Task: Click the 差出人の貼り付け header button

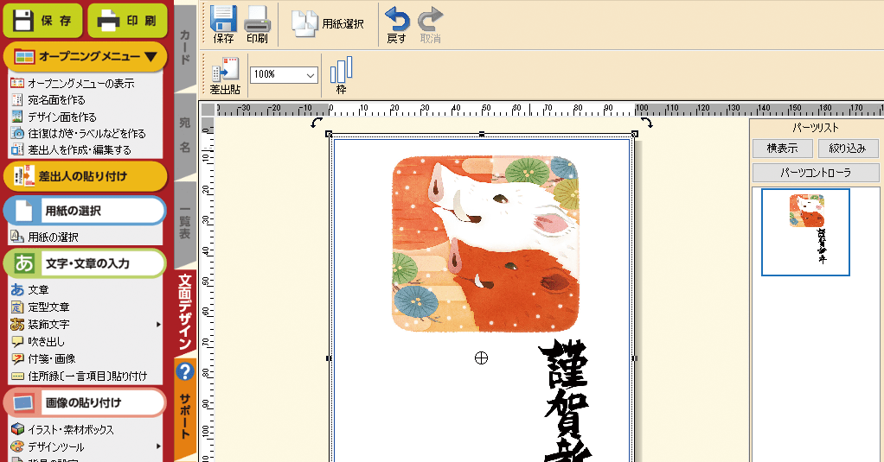Action: [85, 176]
